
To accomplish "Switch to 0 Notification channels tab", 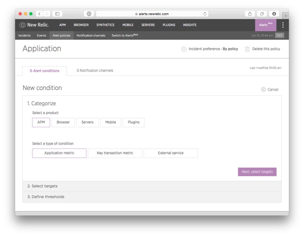I will tap(95, 70).
